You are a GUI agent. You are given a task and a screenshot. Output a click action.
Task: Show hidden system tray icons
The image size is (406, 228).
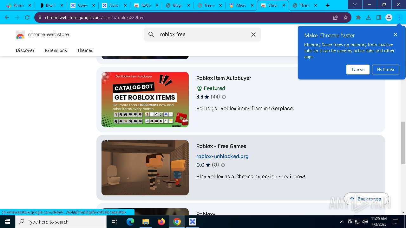coord(342,222)
